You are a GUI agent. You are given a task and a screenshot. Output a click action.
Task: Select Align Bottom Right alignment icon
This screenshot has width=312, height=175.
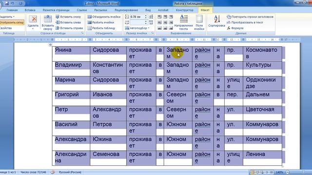click(171, 28)
